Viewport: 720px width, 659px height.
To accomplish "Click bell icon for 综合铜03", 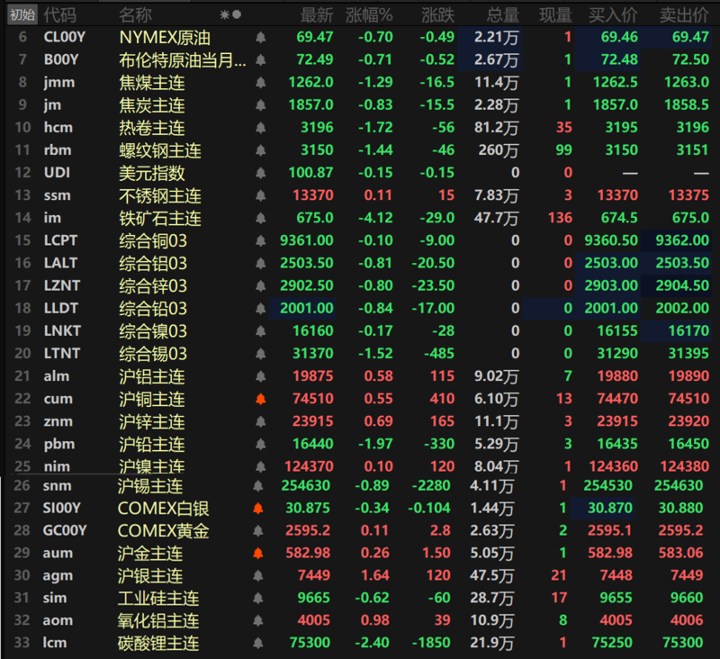I will [260, 240].
